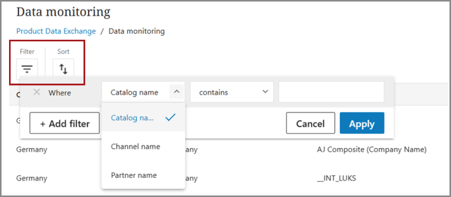Cancel the filter dialog
The image size is (451, 197).
[x=311, y=123]
